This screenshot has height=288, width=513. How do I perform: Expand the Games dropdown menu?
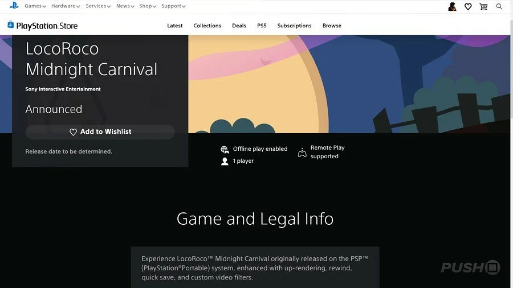click(x=35, y=6)
